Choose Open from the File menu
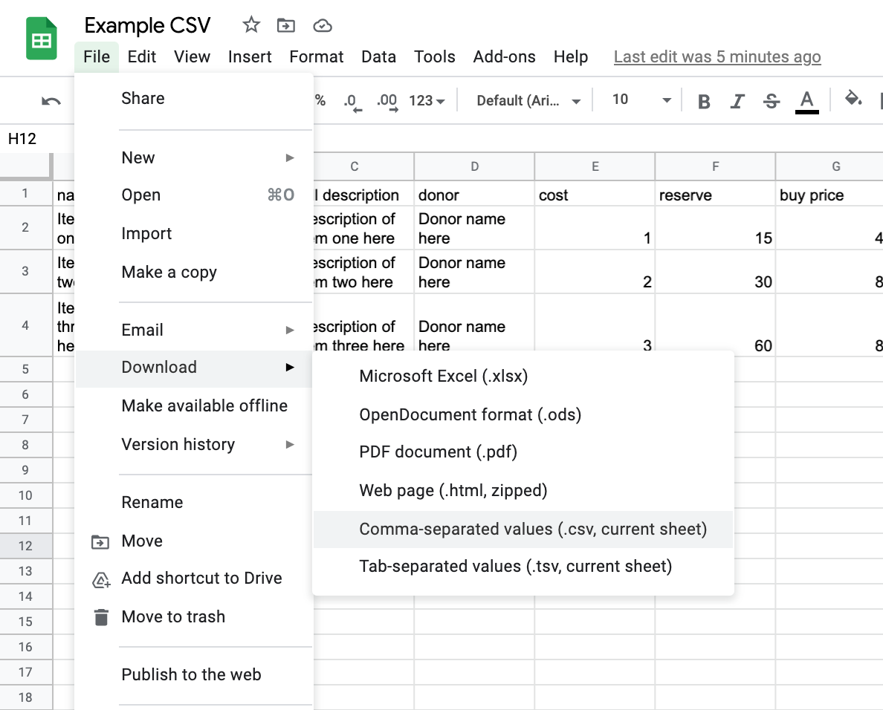Viewport: 883px width, 710px height. [194, 195]
